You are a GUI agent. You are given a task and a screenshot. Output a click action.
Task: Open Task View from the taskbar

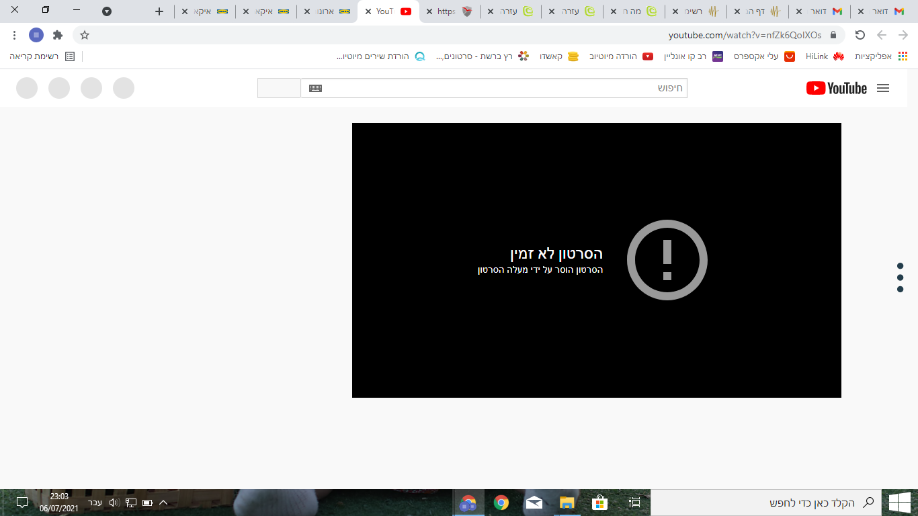[634, 503]
